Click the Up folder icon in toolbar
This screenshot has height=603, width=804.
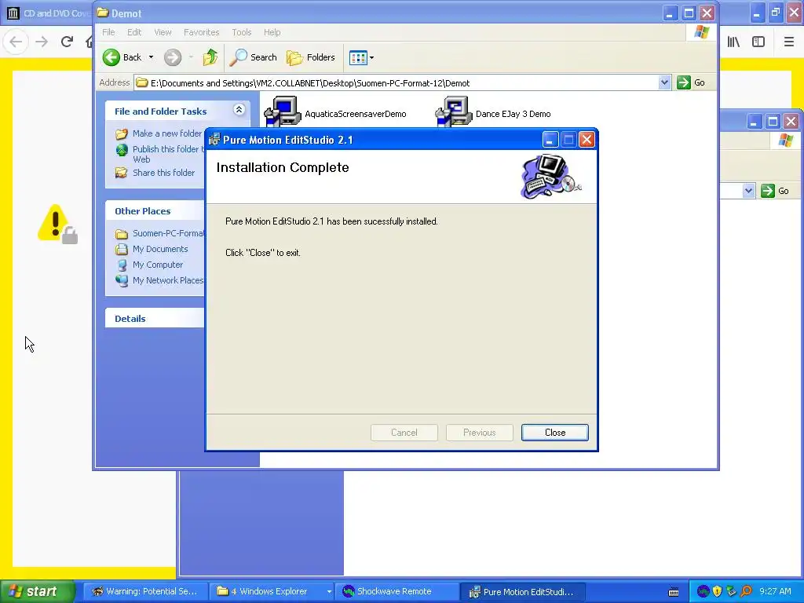tap(210, 57)
